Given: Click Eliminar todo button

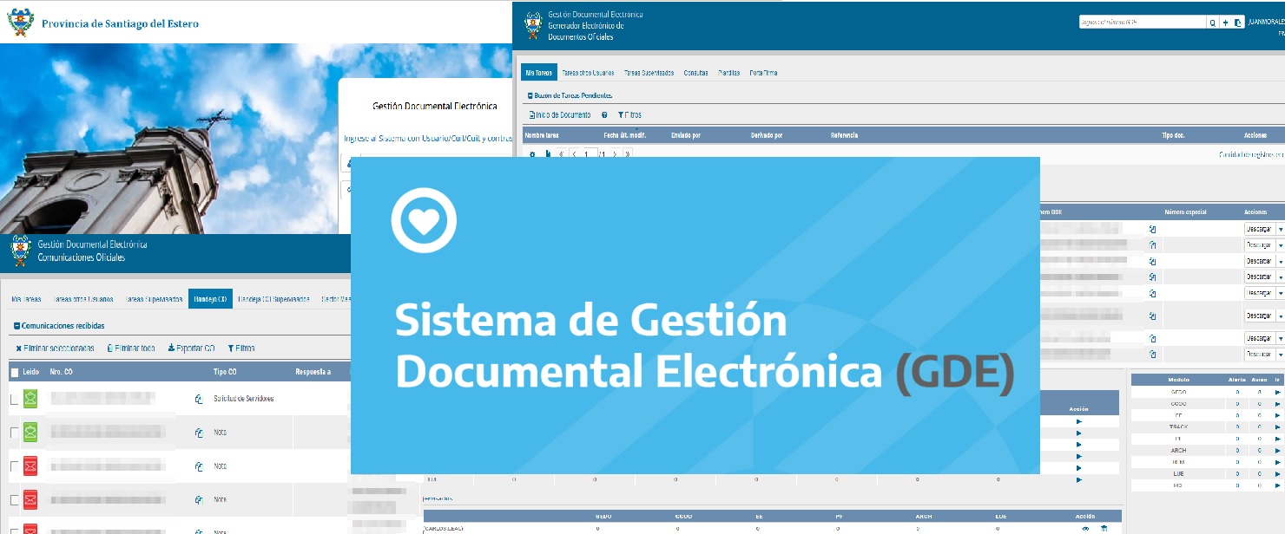Looking at the screenshot, I should (x=131, y=348).
